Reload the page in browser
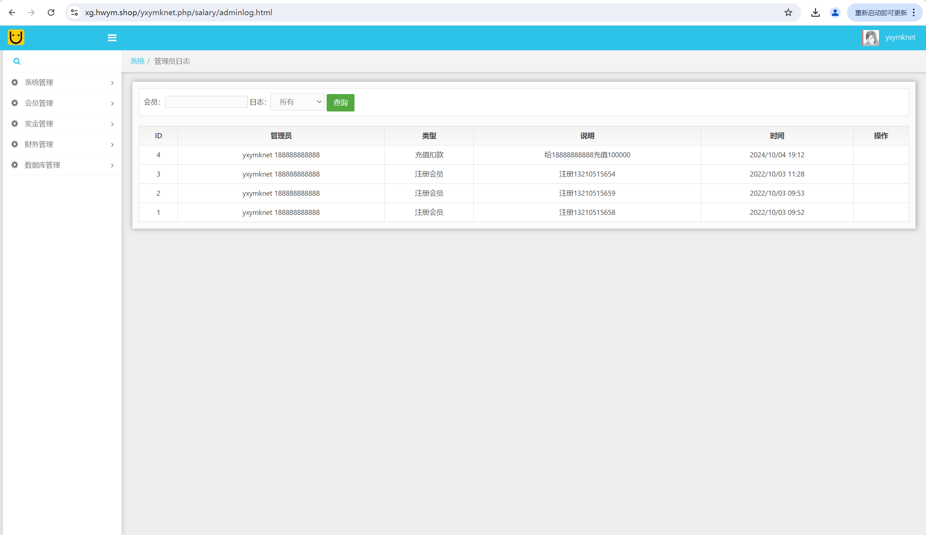Screen dimensions: 926x535 [x=51, y=13]
